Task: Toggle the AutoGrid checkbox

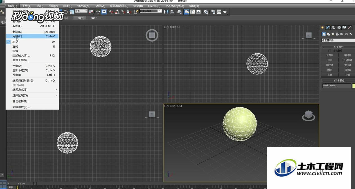Action: [330, 51]
